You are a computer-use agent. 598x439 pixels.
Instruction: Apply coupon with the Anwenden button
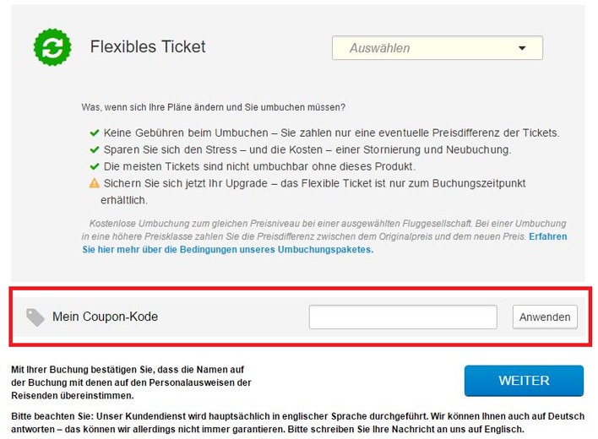coord(545,317)
